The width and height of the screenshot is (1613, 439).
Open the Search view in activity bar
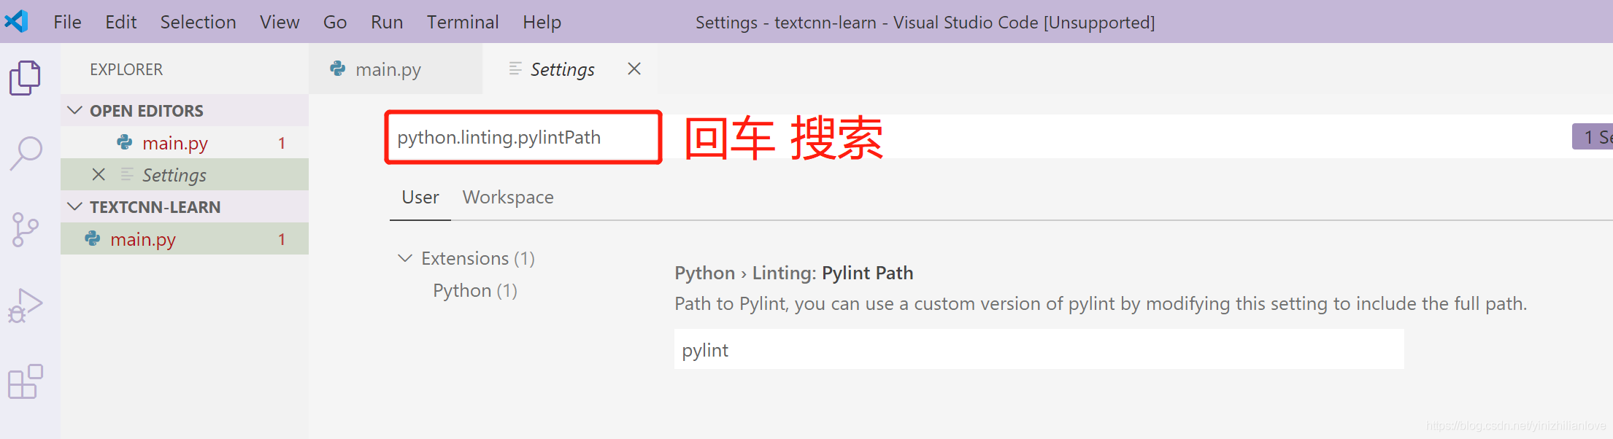coord(26,153)
